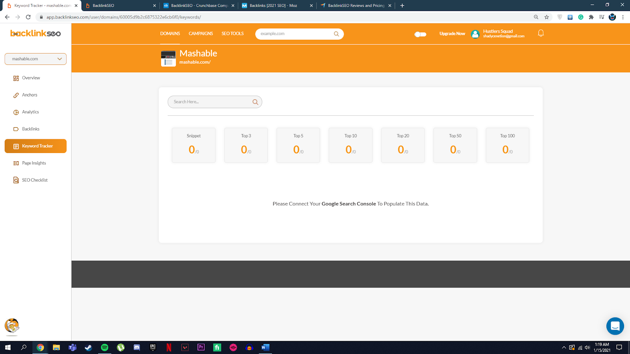Click the Grammarly extension icon
630x354 pixels.
click(x=580, y=17)
